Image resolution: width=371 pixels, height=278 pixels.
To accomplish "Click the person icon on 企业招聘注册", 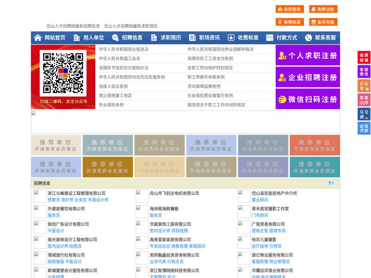I will point(282,77).
